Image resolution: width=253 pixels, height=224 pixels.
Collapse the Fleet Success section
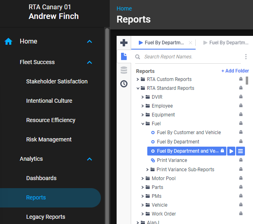pos(90,62)
